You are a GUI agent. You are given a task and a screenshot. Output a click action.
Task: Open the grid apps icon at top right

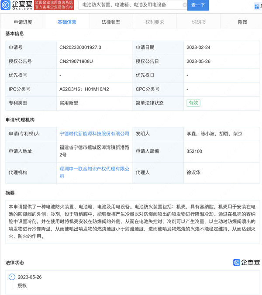(257, 7)
